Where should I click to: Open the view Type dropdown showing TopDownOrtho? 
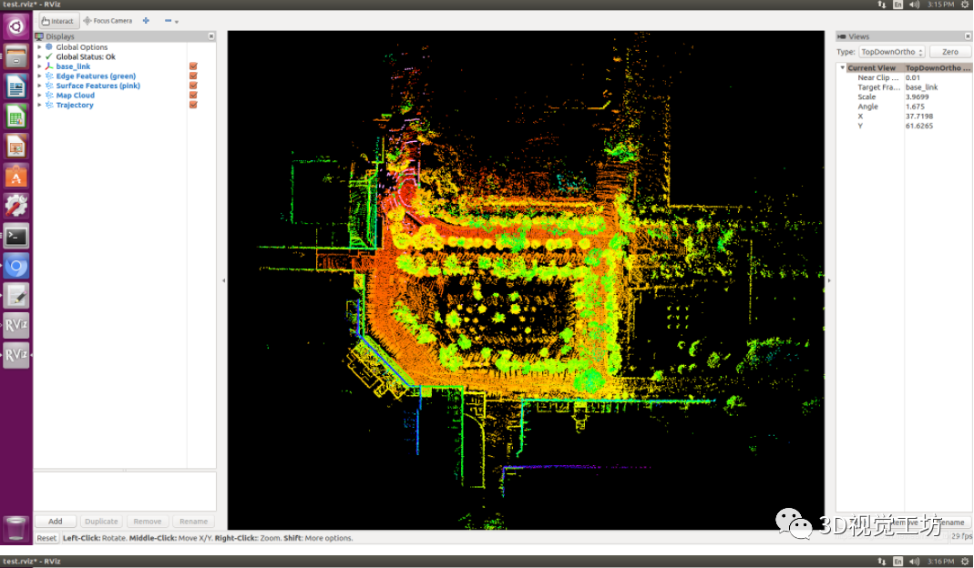pyautogui.click(x=888, y=52)
